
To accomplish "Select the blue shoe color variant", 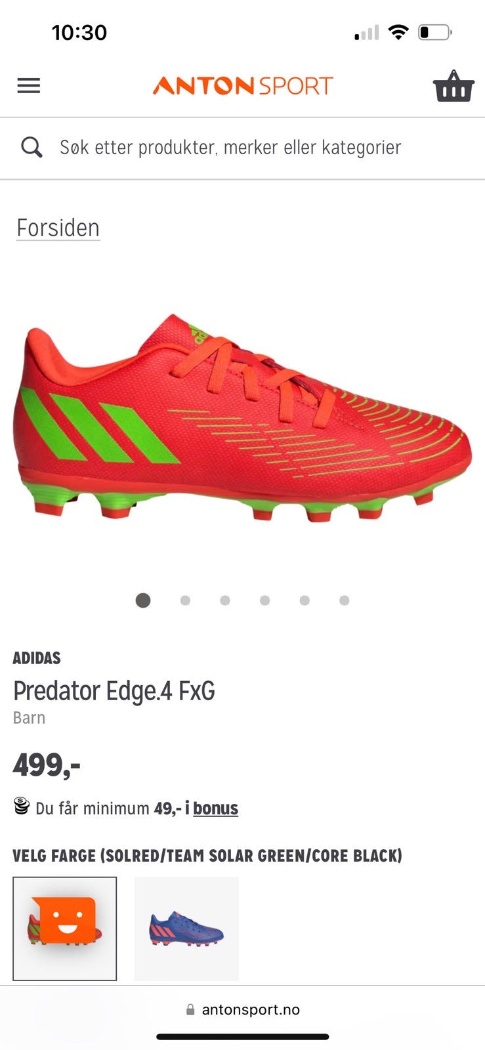I will (x=186, y=929).
